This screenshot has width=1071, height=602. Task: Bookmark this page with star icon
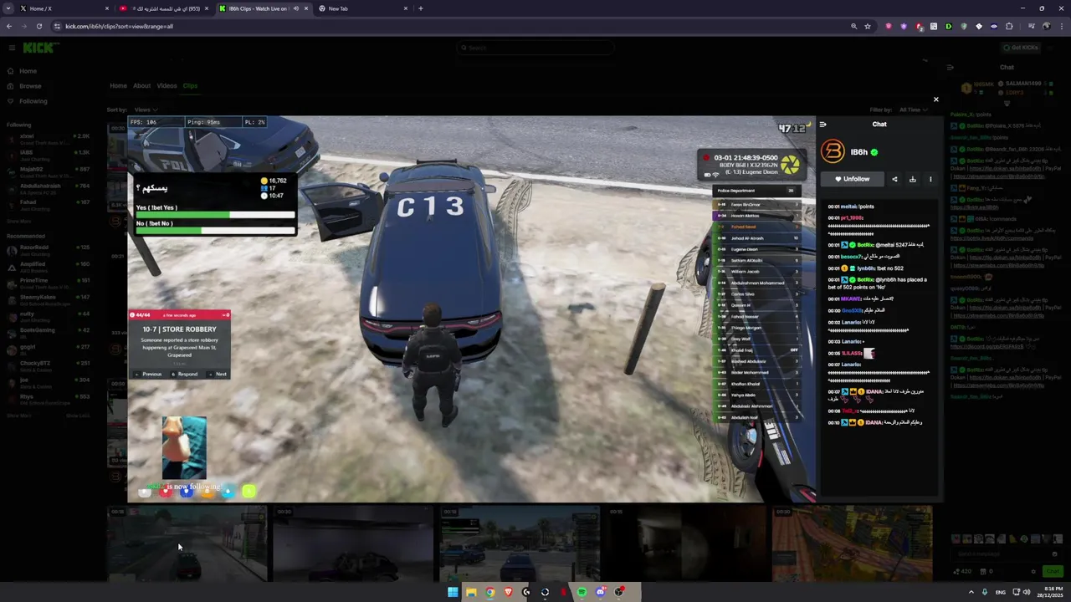point(868,26)
